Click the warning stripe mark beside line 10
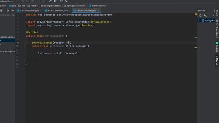 (196, 48)
